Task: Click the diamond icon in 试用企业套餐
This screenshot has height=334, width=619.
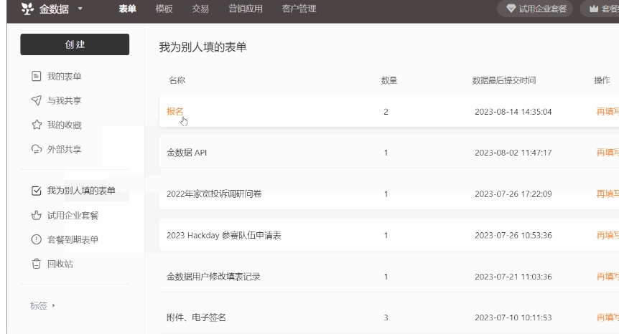Action: click(x=511, y=9)
